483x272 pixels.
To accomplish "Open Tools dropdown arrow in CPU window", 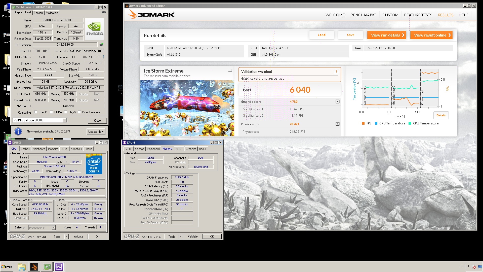I will pyautogui.click(x=66, y=236).
